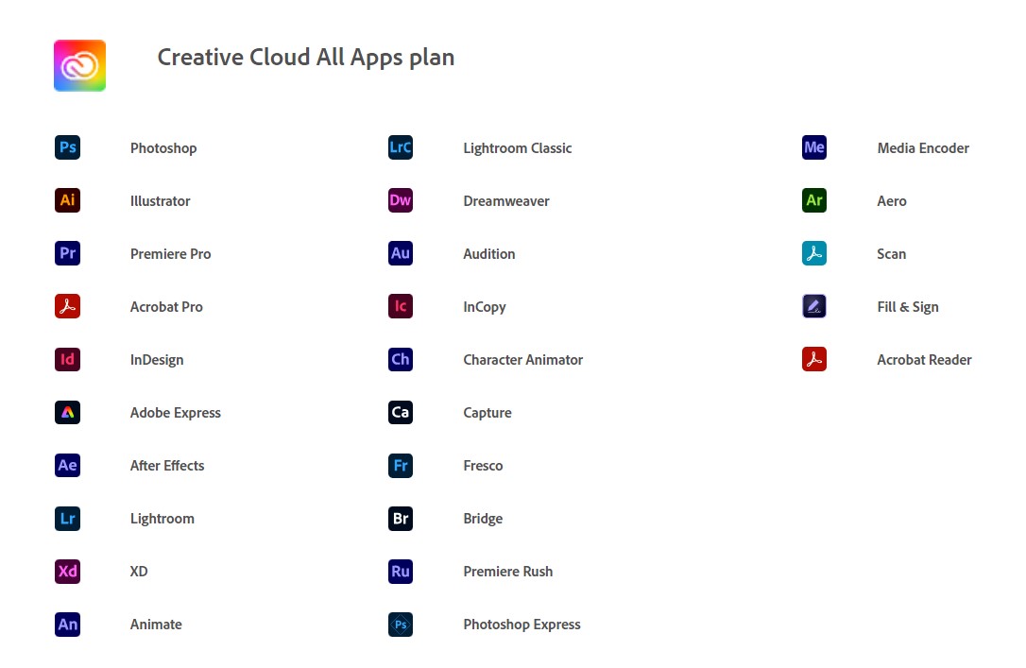This screenshot has width=1026, height=668.
Task: Select the Bridge label
Action: click(x=483, y=519)
